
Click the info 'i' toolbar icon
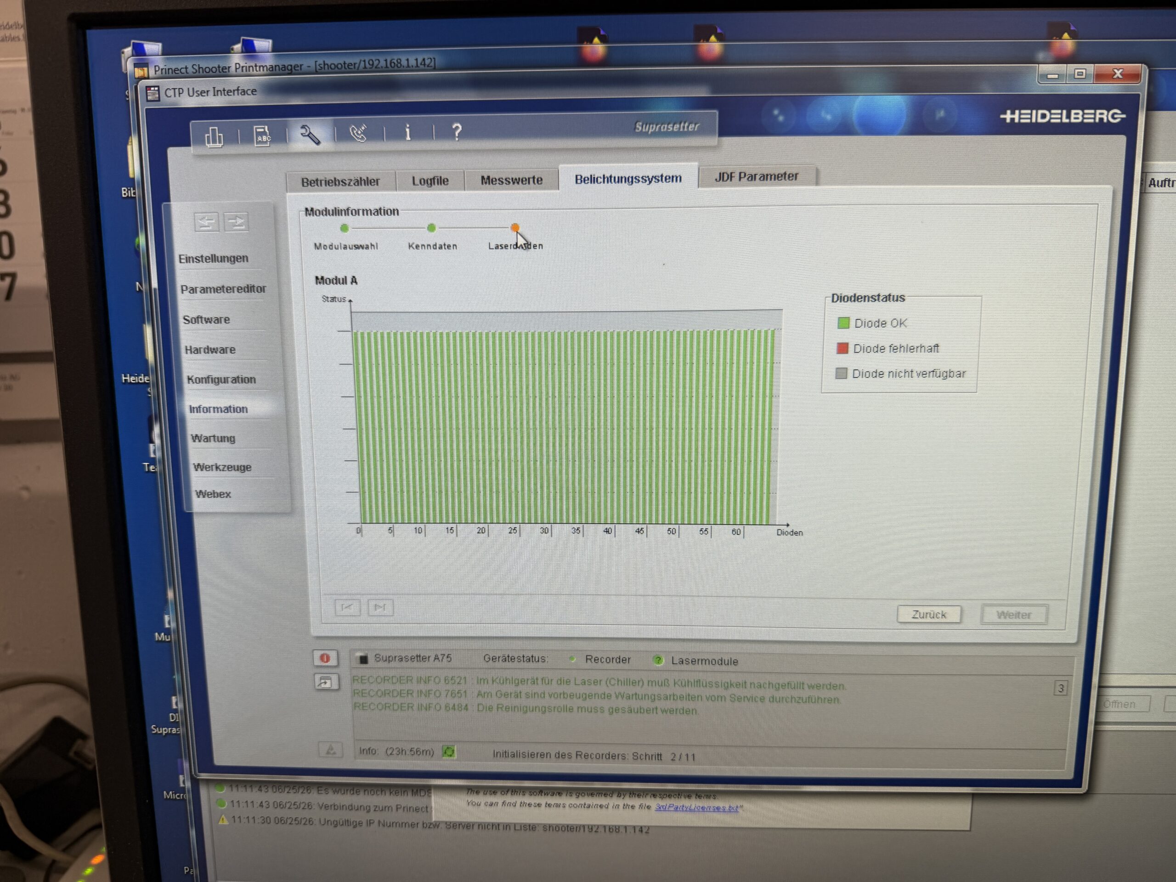(408, 132)
